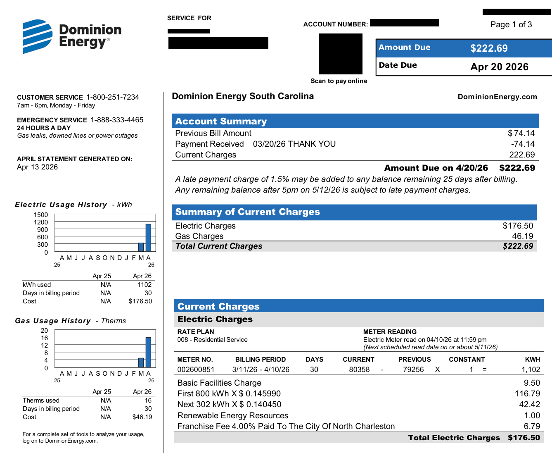This screenshot has width=552, height=453.
Task: Click emergency service number 1-888-333-4465
Action: tap(117, 120)
